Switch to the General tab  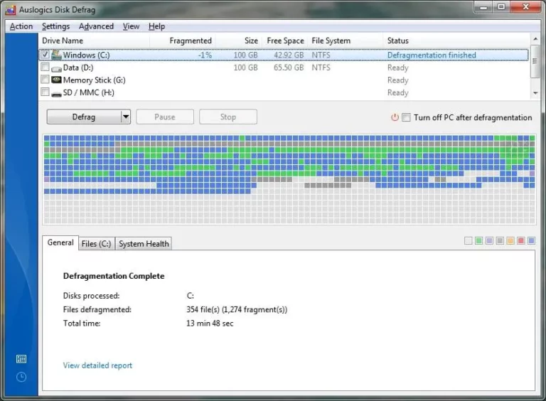tap(60, 242)
